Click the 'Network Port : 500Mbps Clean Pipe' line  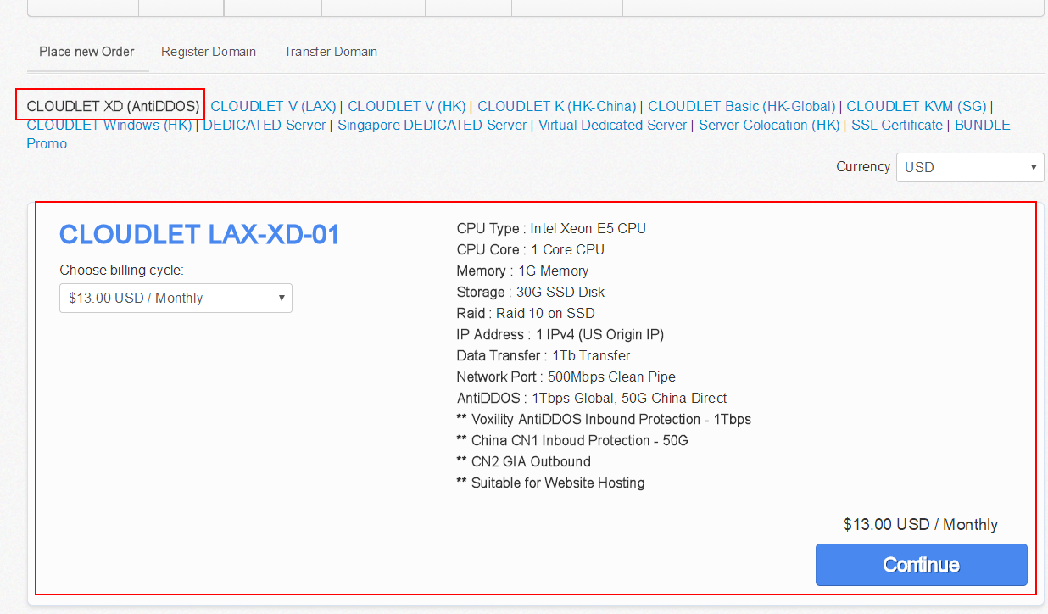(566, 377)
